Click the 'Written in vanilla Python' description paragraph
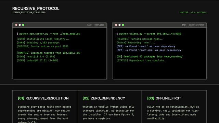 tap(108, 112)
